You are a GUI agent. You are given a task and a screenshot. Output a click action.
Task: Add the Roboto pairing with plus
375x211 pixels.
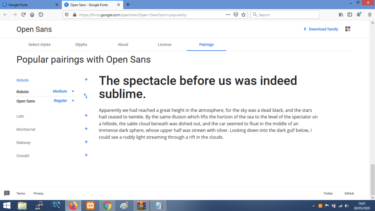(x=86, y=79)
